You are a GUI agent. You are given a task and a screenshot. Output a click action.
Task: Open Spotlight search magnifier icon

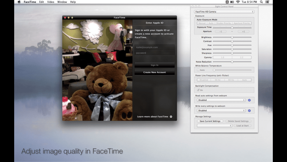[261, 2]
